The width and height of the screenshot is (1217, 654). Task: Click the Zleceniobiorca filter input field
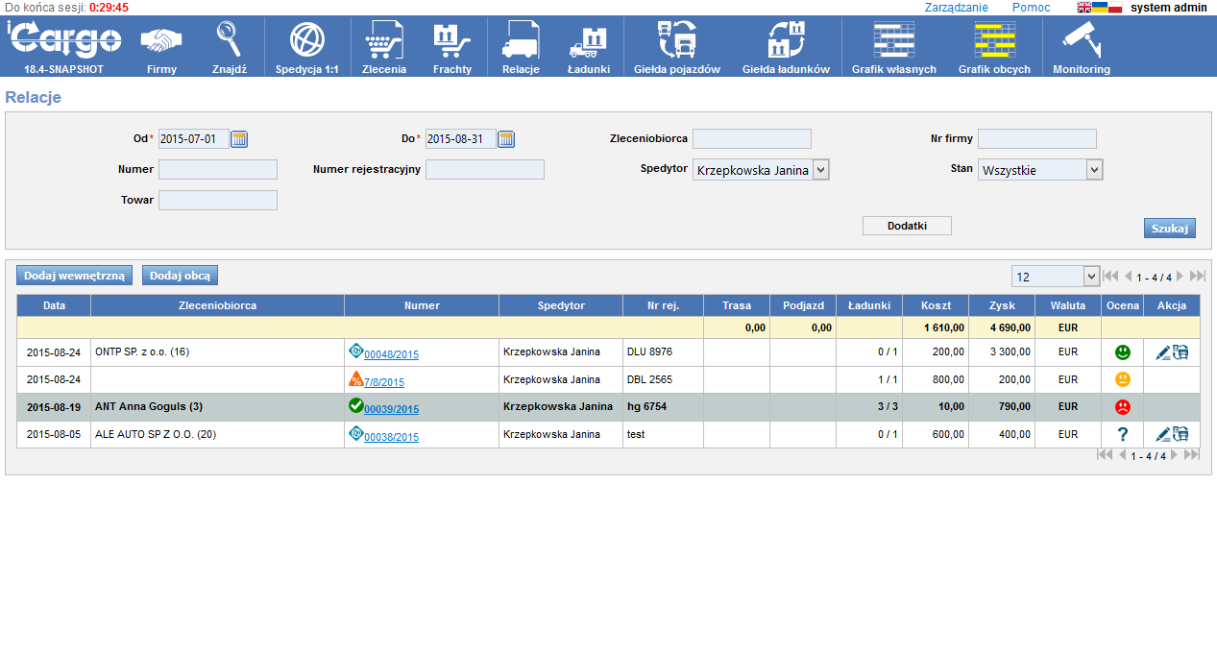pos(751,139)
